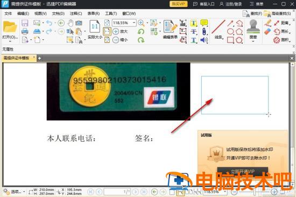Open the status bar zoom level dropdown
Viewport: 296px width, 197px height.
click(225, 192)
